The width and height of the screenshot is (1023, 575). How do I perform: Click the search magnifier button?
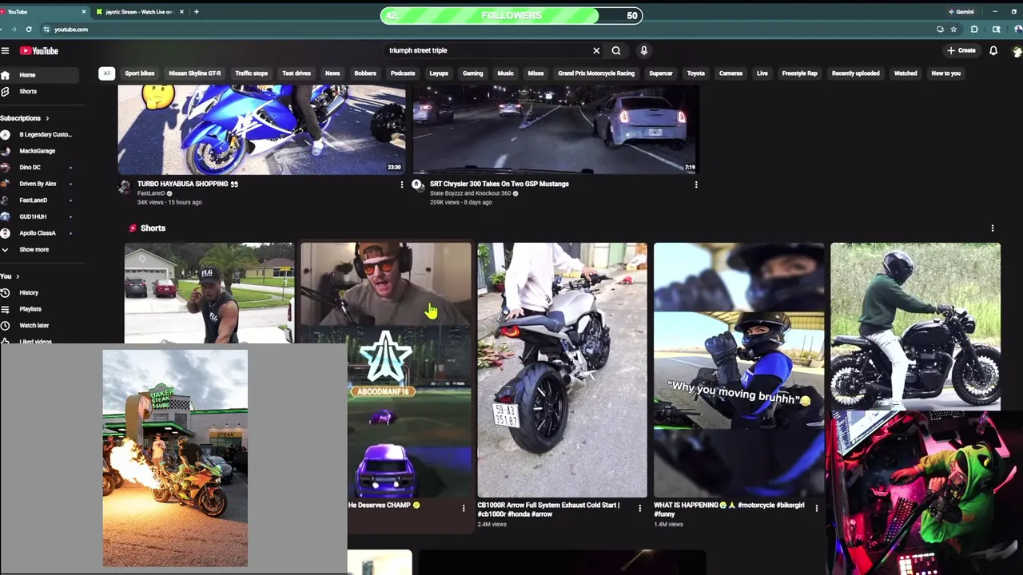[616, 50]
